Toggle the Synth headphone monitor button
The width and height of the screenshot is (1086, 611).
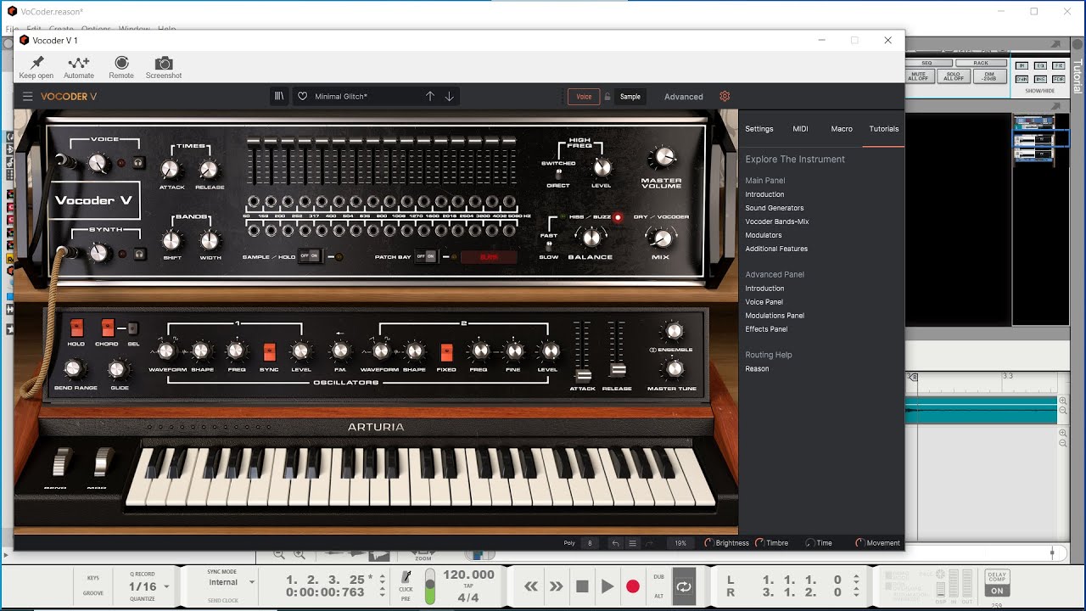point(140,254)
